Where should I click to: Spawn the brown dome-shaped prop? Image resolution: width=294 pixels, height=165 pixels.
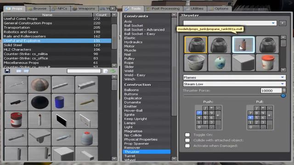click(x=40, y=84)
